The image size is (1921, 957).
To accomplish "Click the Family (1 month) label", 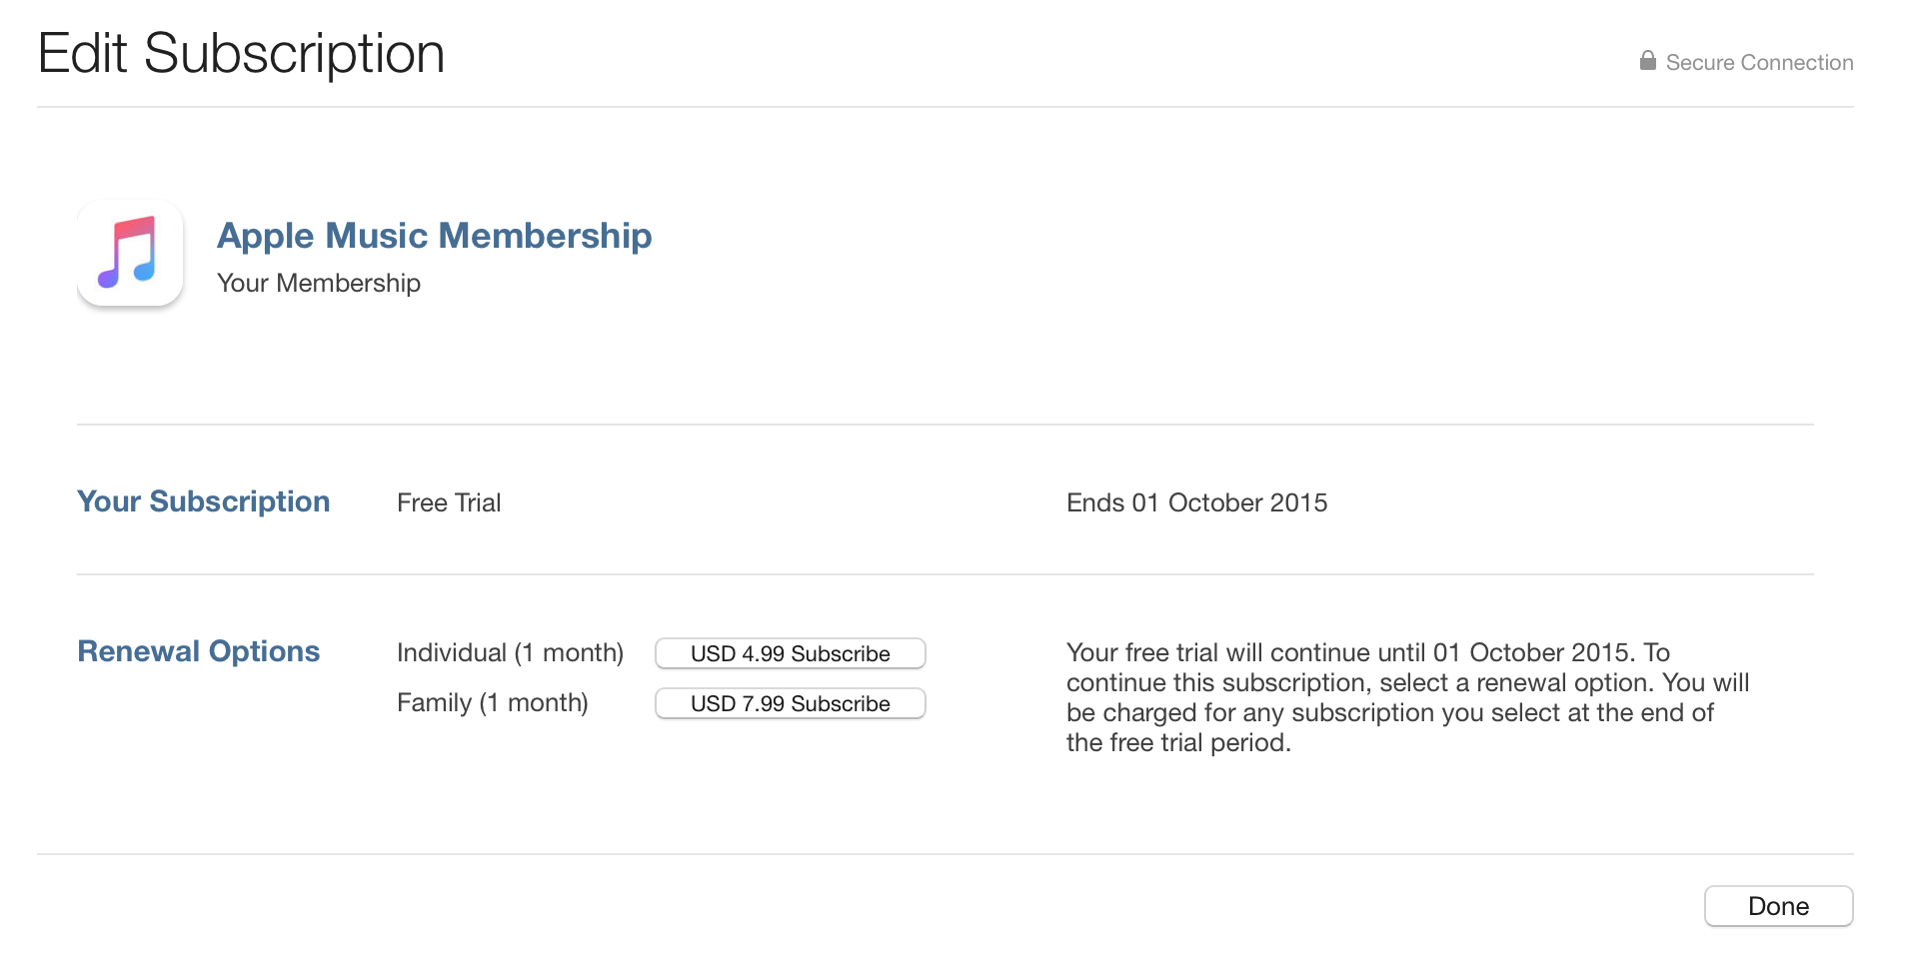I will pos(494,702).
